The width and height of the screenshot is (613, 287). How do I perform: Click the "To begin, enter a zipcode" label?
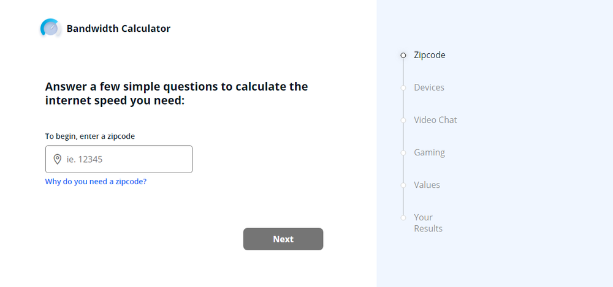point(90,136)
